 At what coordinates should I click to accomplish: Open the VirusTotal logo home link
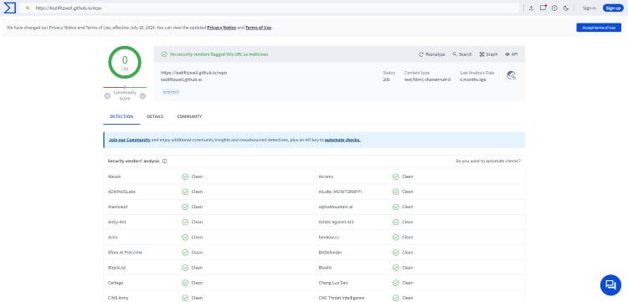9,8
